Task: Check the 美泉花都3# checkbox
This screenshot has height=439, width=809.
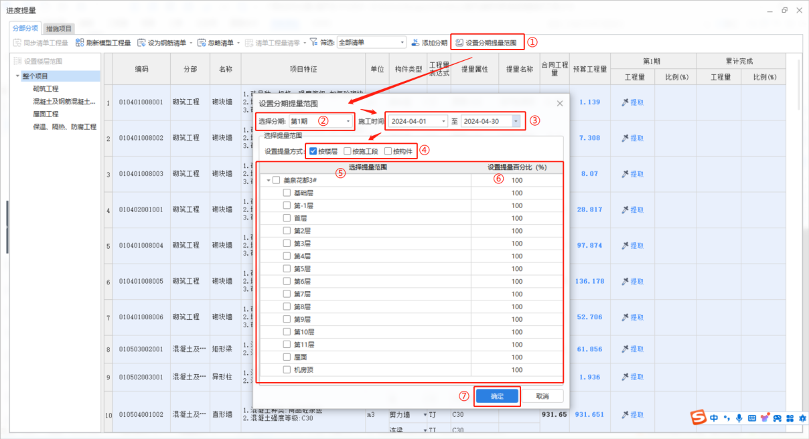Action: 277,181
